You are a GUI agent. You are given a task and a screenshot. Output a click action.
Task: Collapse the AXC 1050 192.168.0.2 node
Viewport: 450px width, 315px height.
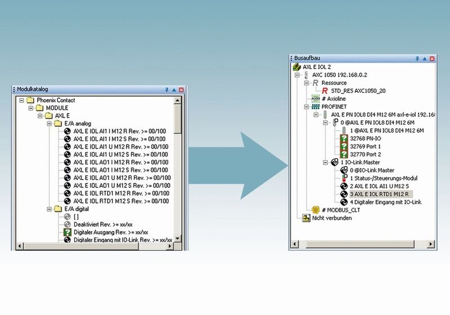297,75
